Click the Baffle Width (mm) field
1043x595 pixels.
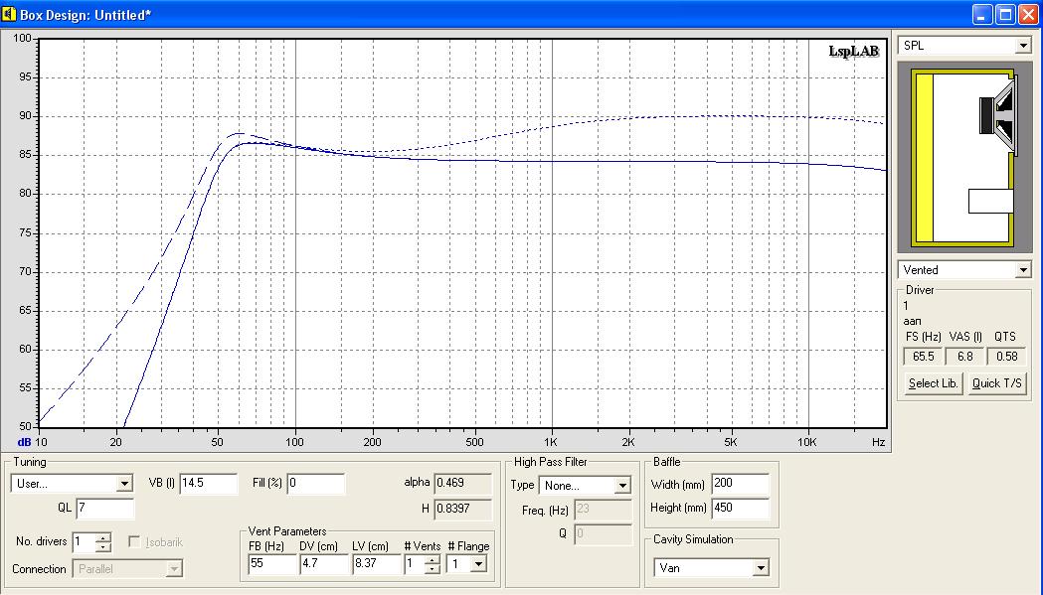(x=741, y=484)
